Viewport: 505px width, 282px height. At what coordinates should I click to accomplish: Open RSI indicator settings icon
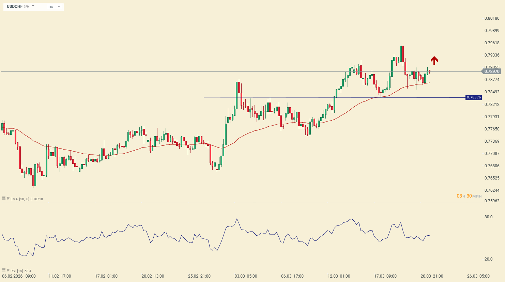(4, 270)
